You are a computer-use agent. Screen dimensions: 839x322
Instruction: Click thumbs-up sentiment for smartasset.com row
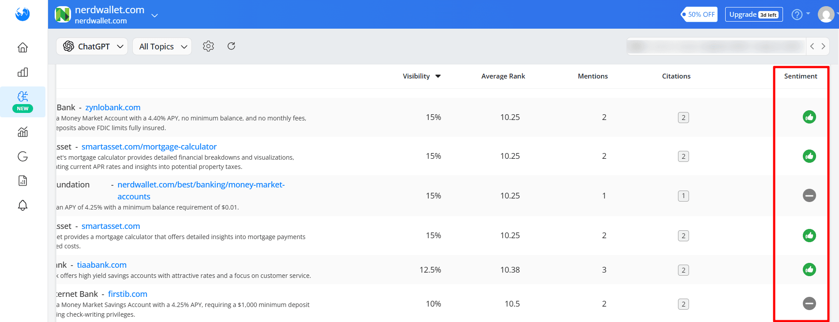809,236
